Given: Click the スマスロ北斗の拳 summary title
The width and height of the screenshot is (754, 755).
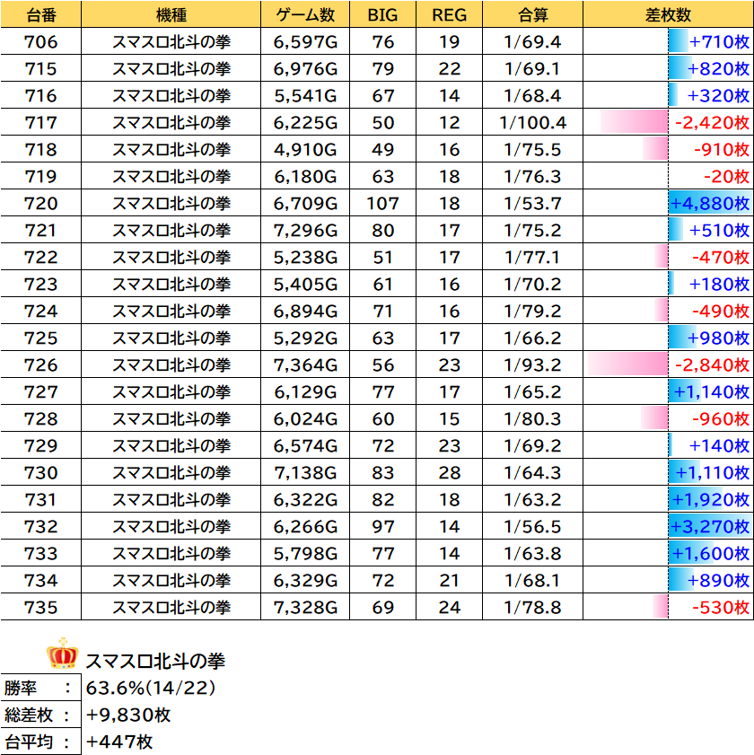Looking at the screenshot, I should 155,661.
